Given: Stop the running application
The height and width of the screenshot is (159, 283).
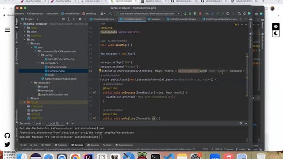Looking at the screenshot, I should pos(200,14).
